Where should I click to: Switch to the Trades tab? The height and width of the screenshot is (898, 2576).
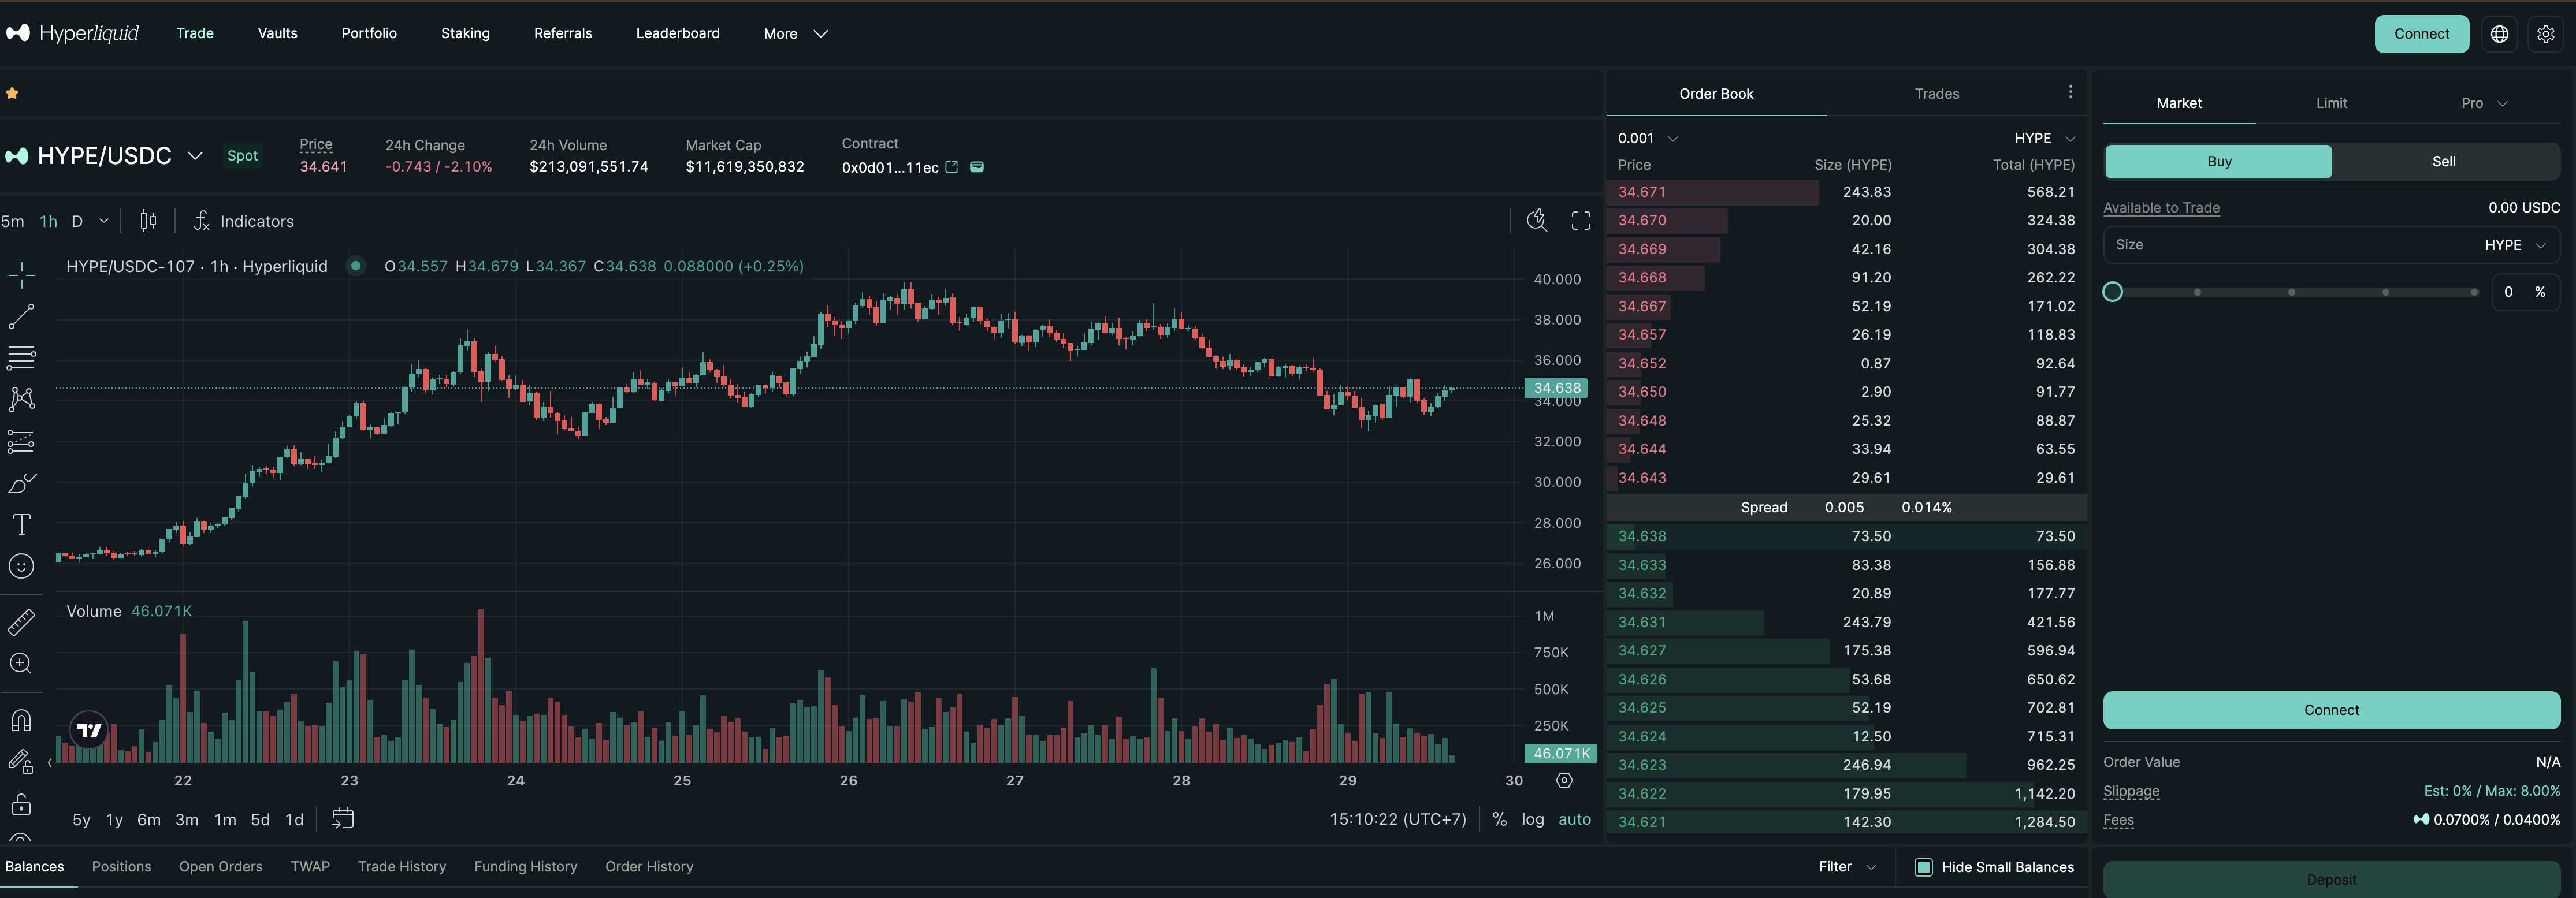click(1936, 94)
